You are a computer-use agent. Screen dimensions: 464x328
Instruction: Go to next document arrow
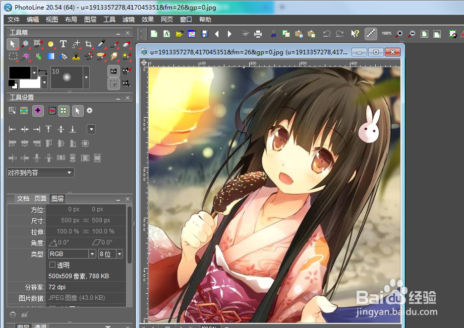[x=229, y=34]
